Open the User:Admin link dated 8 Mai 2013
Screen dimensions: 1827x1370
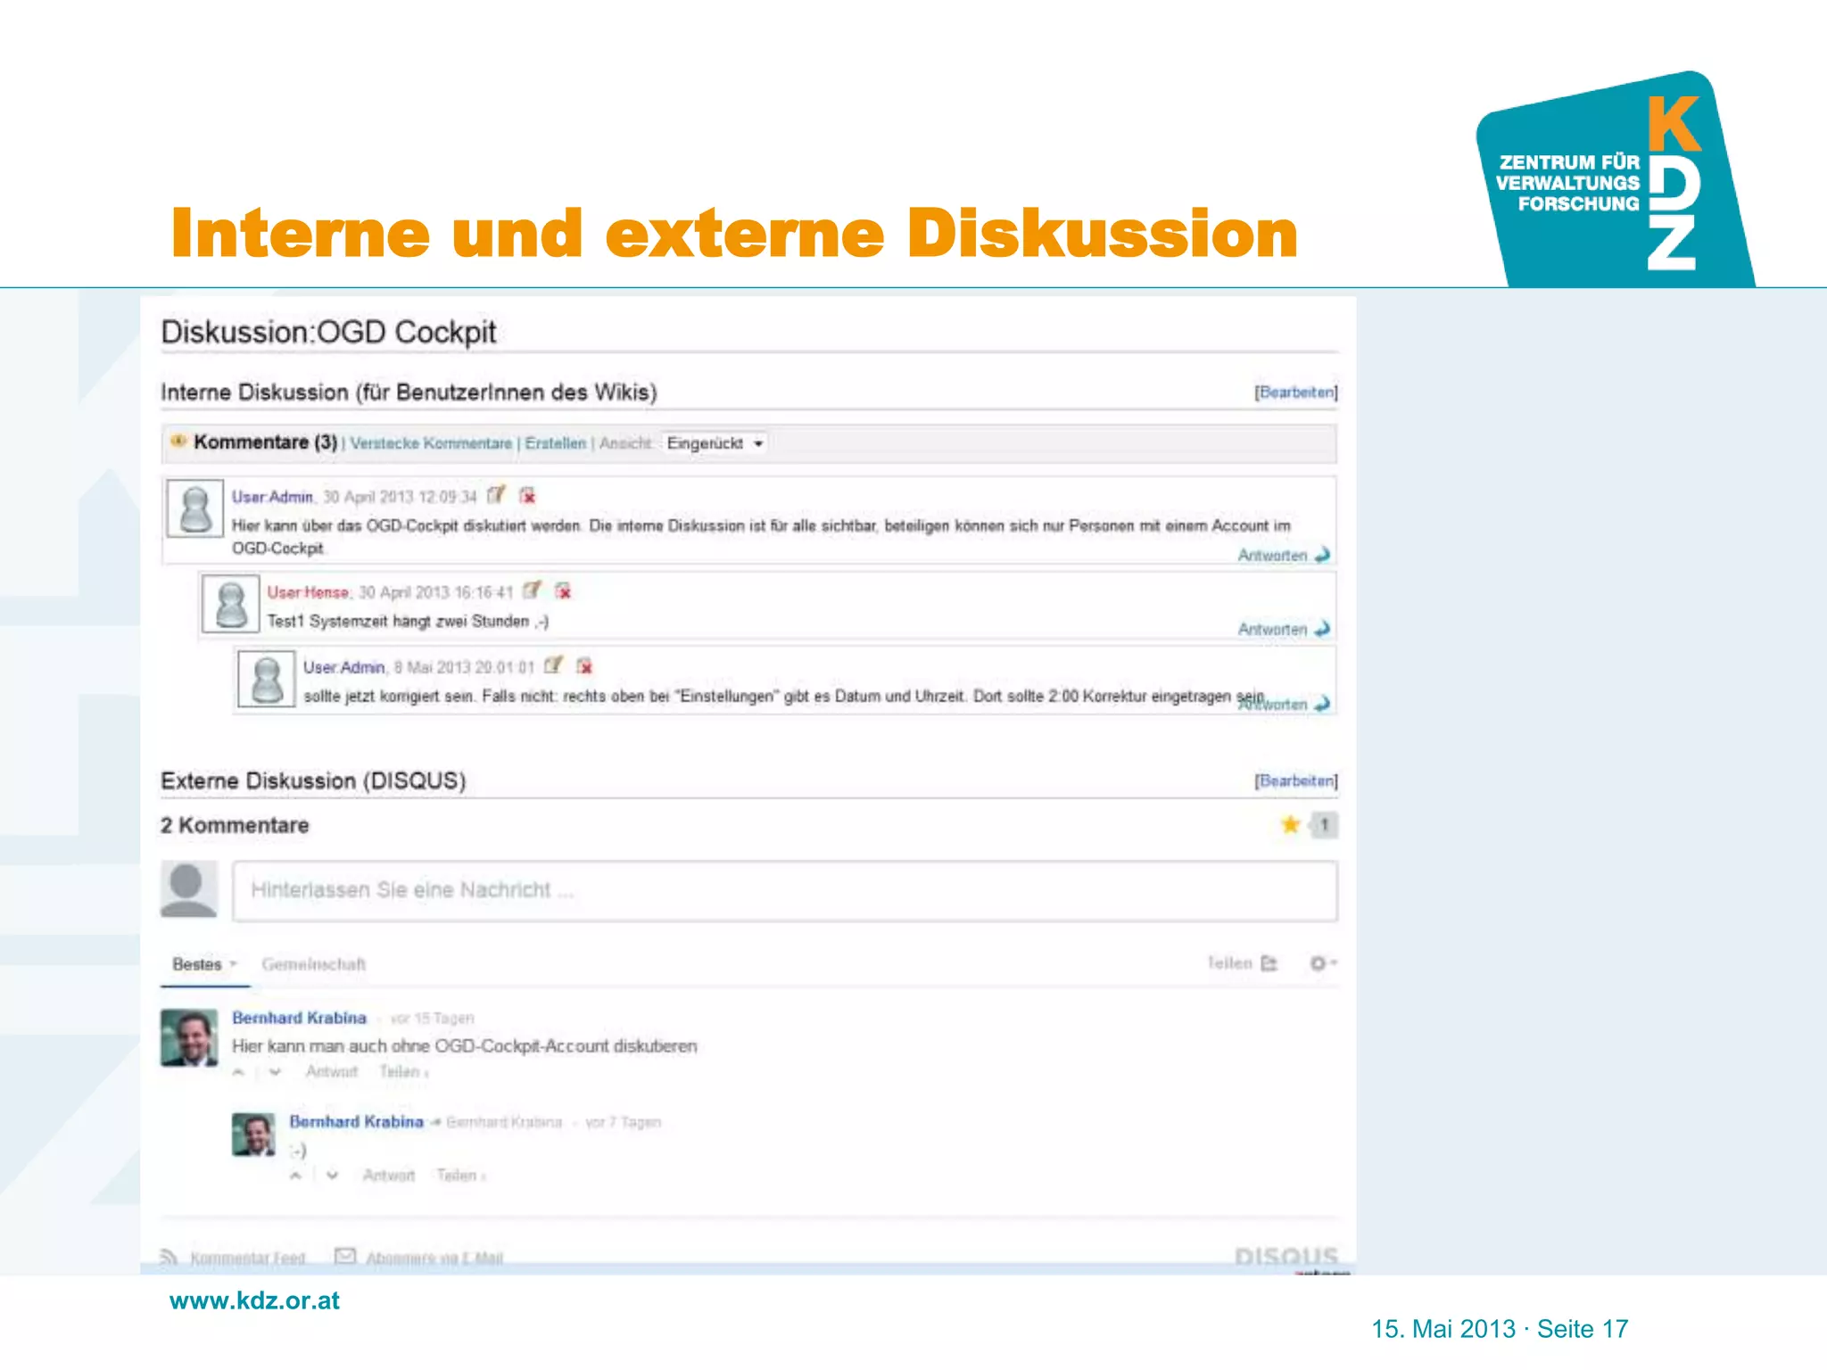(x=343, y=667)
